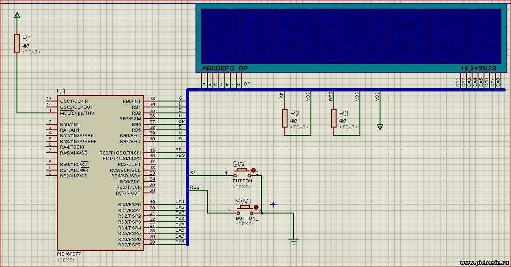
Task: Click the RES wire label above R3
Action: (x=331, y=96)
